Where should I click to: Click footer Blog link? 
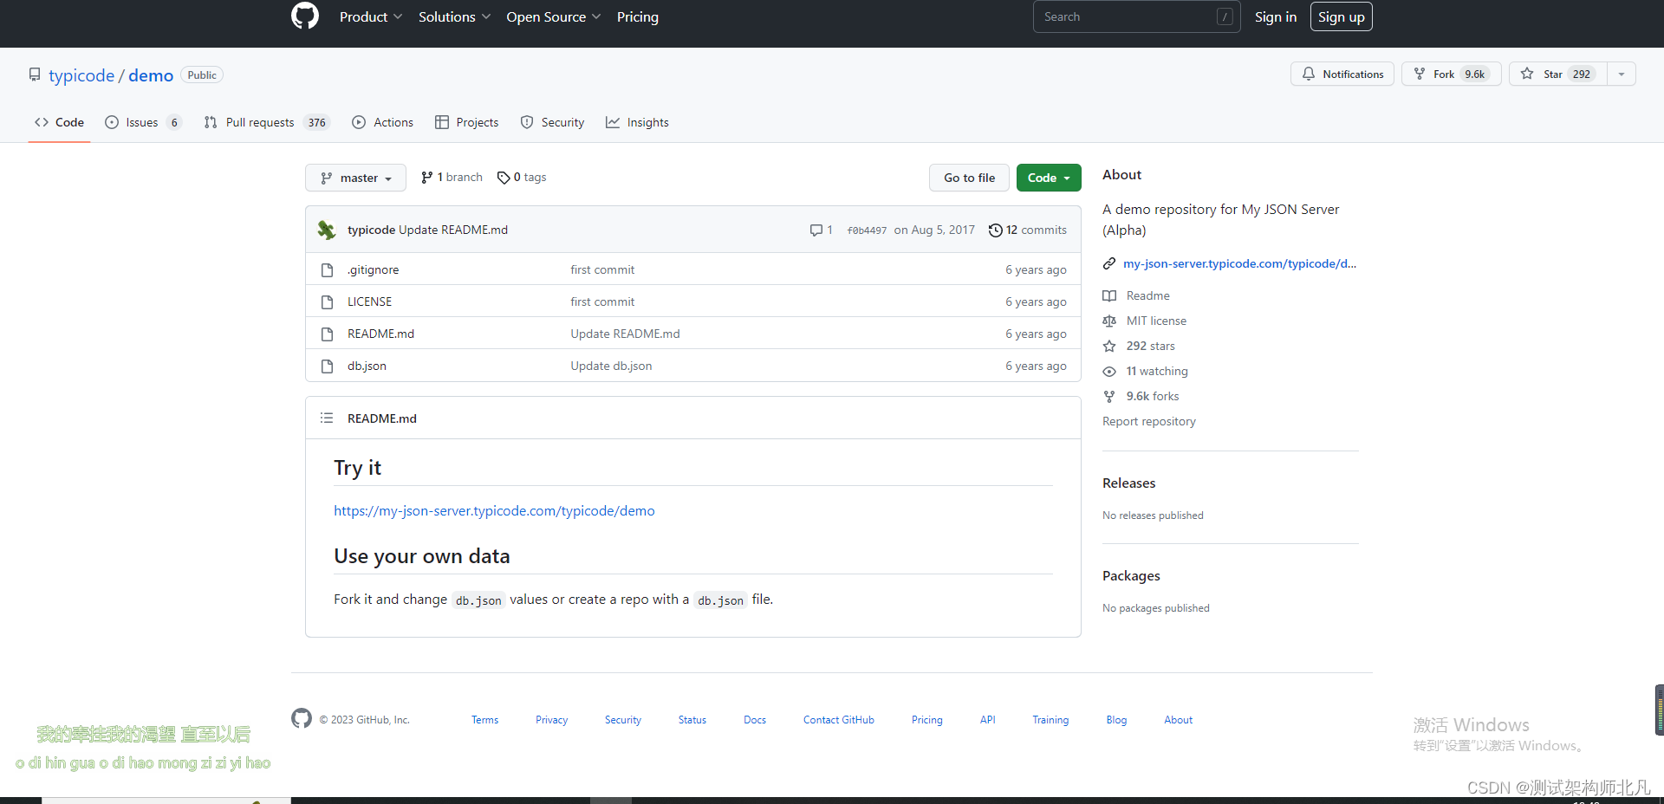click(x=1116, y=720)
